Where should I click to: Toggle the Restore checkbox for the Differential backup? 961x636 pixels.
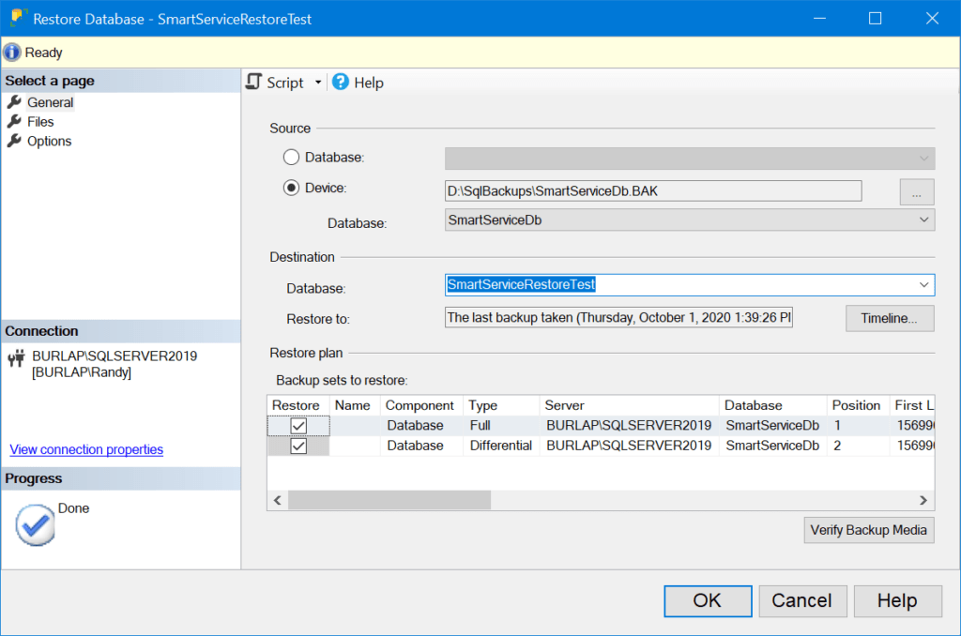(x=298, y=446)
